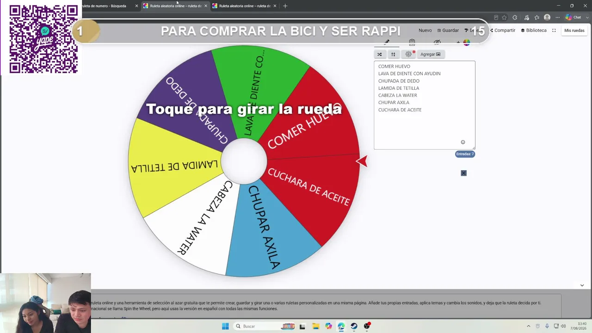Open browser settings and more menu
The height and width of the screenshot is (333, 592).
pos(557,18)
